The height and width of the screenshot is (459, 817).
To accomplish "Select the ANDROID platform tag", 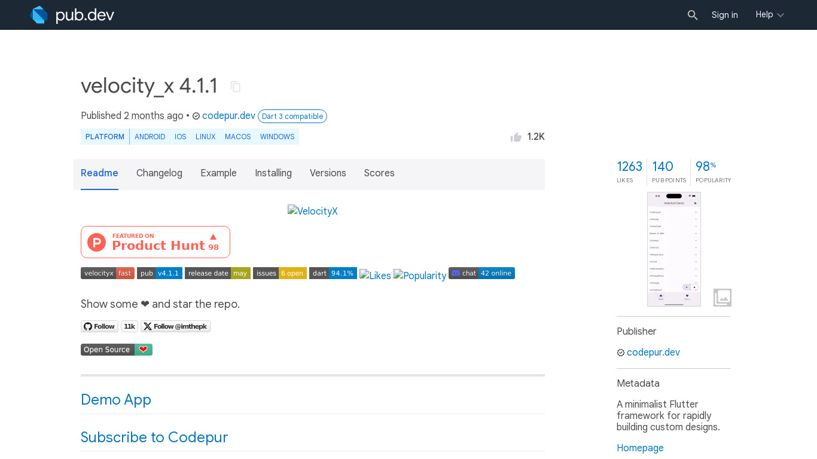I will coord(150,137).
